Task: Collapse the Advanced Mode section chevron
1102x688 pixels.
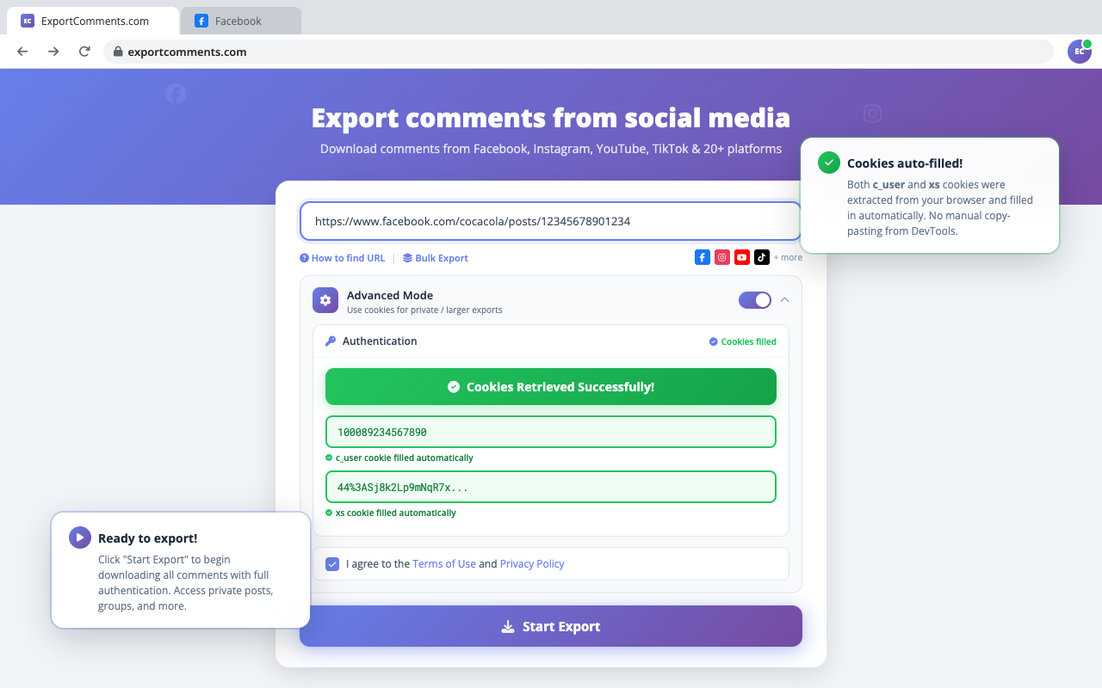Action: pos(784,300)
